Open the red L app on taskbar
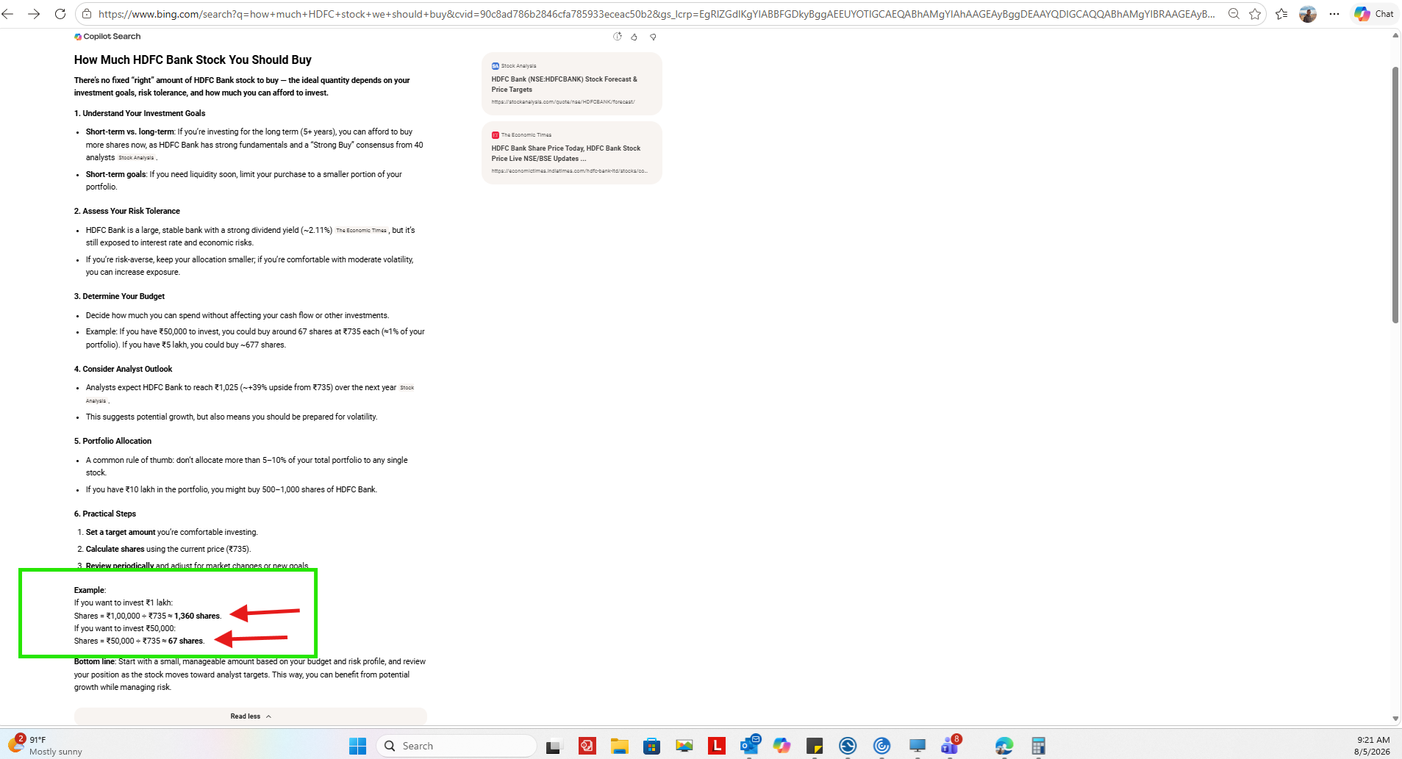Image resolution: width=1402 pixels, height=759 pixels. pyautogui.click(x=717, y=746)
